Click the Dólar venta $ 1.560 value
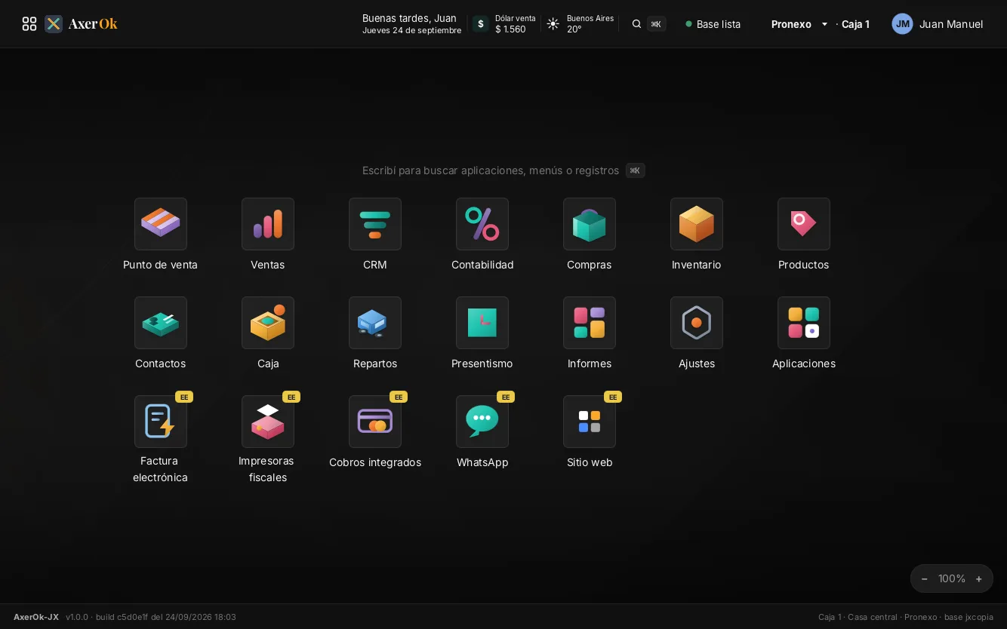 point(516,24)
